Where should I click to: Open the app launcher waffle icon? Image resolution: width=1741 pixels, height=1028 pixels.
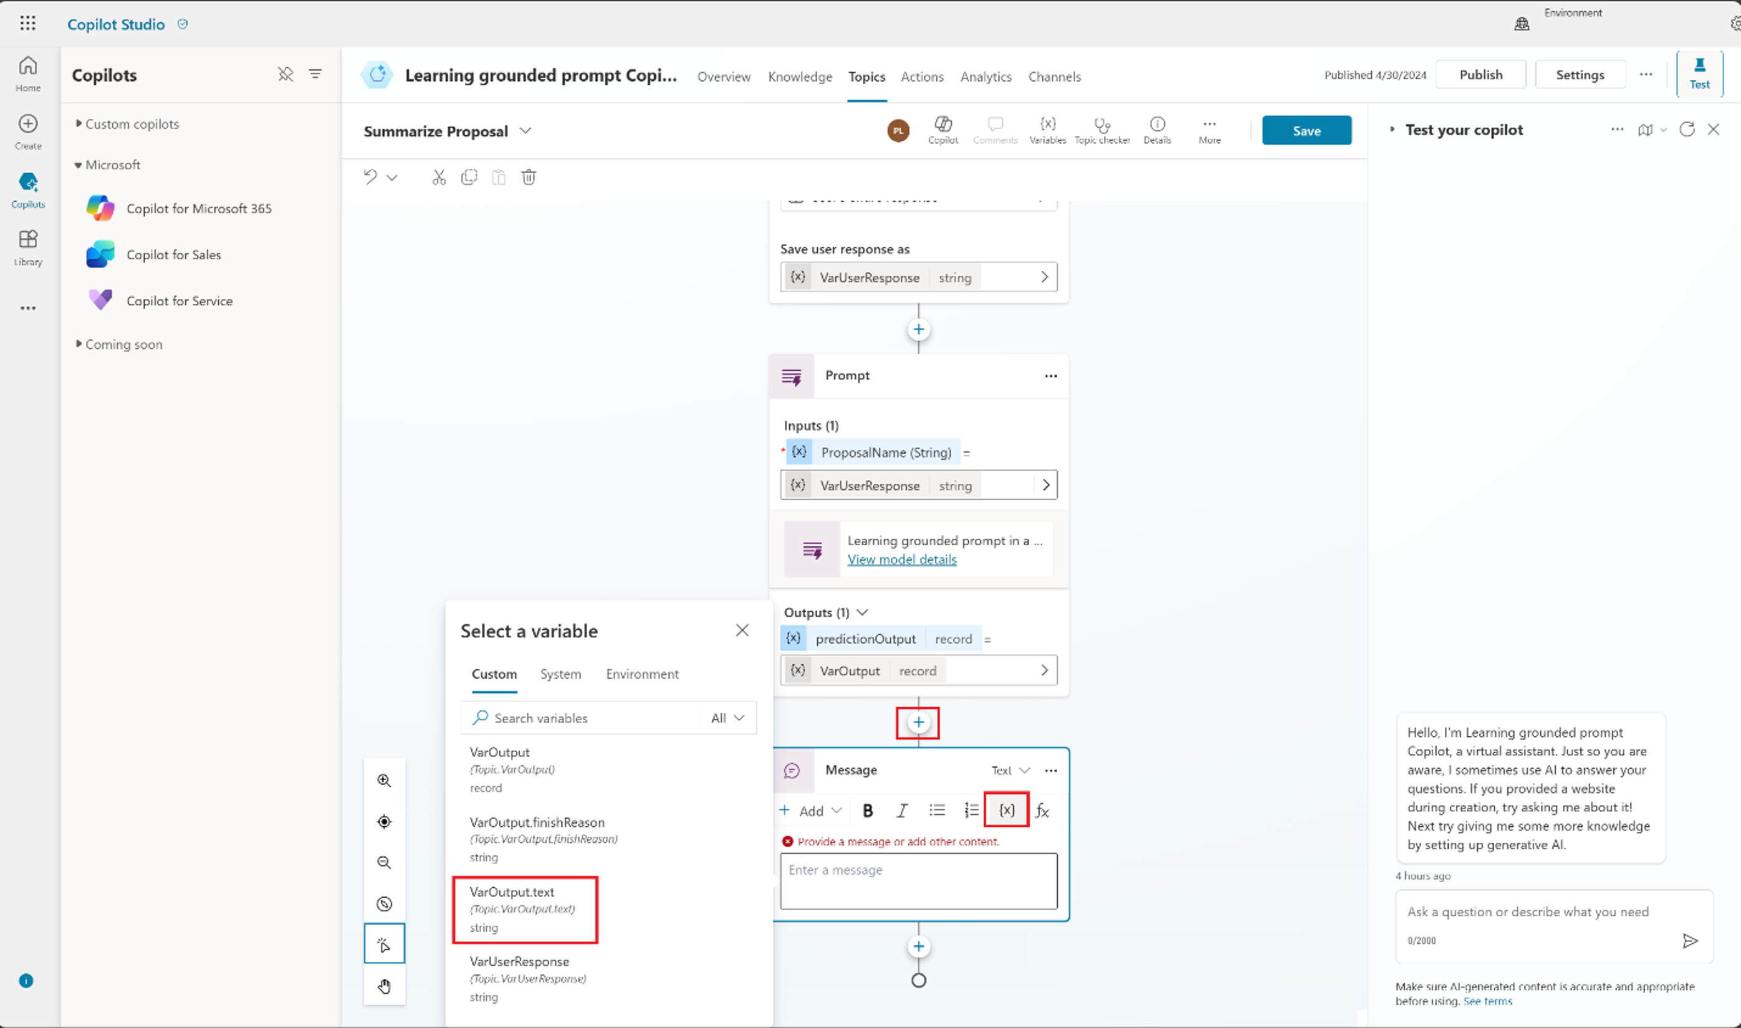click(27, 24)
